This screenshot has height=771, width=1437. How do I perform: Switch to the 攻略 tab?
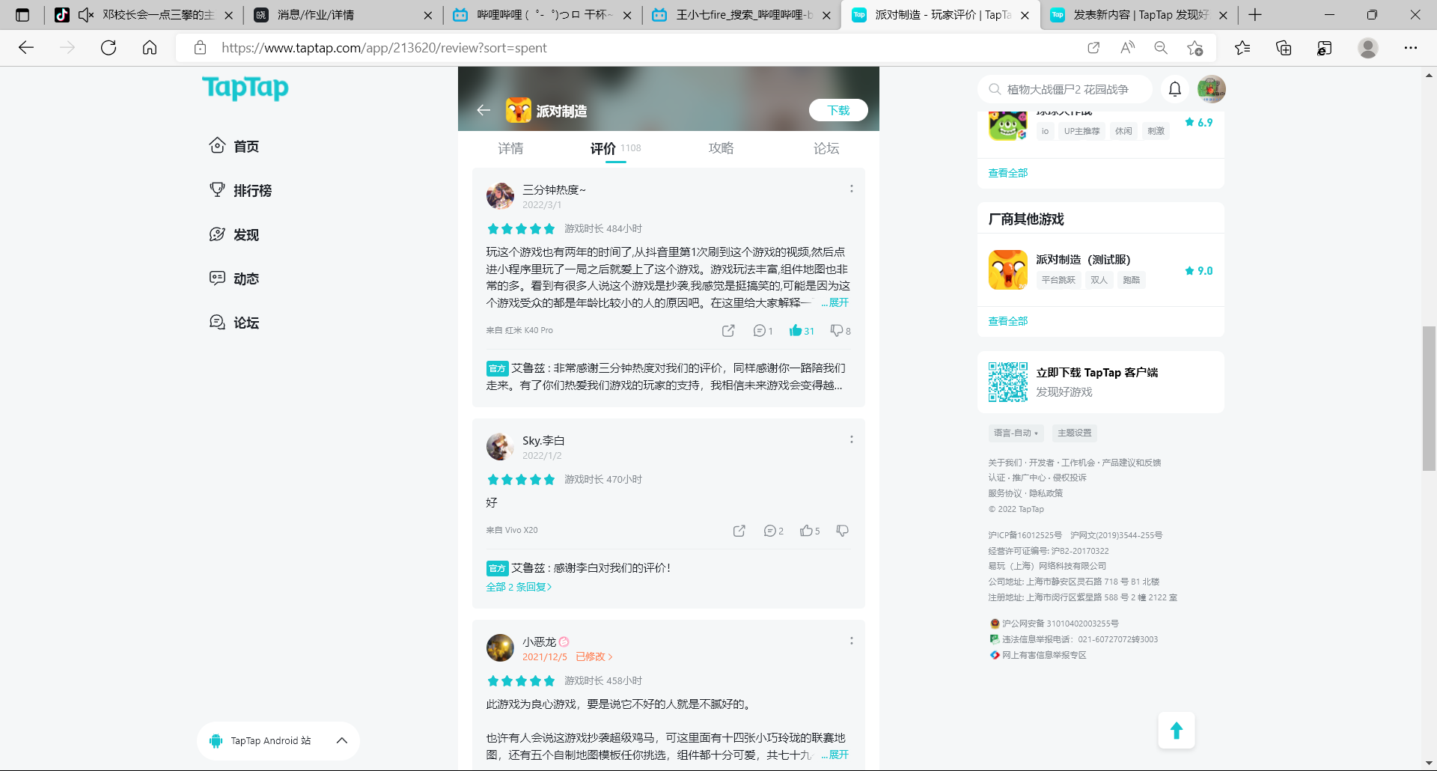pos(721,148)
